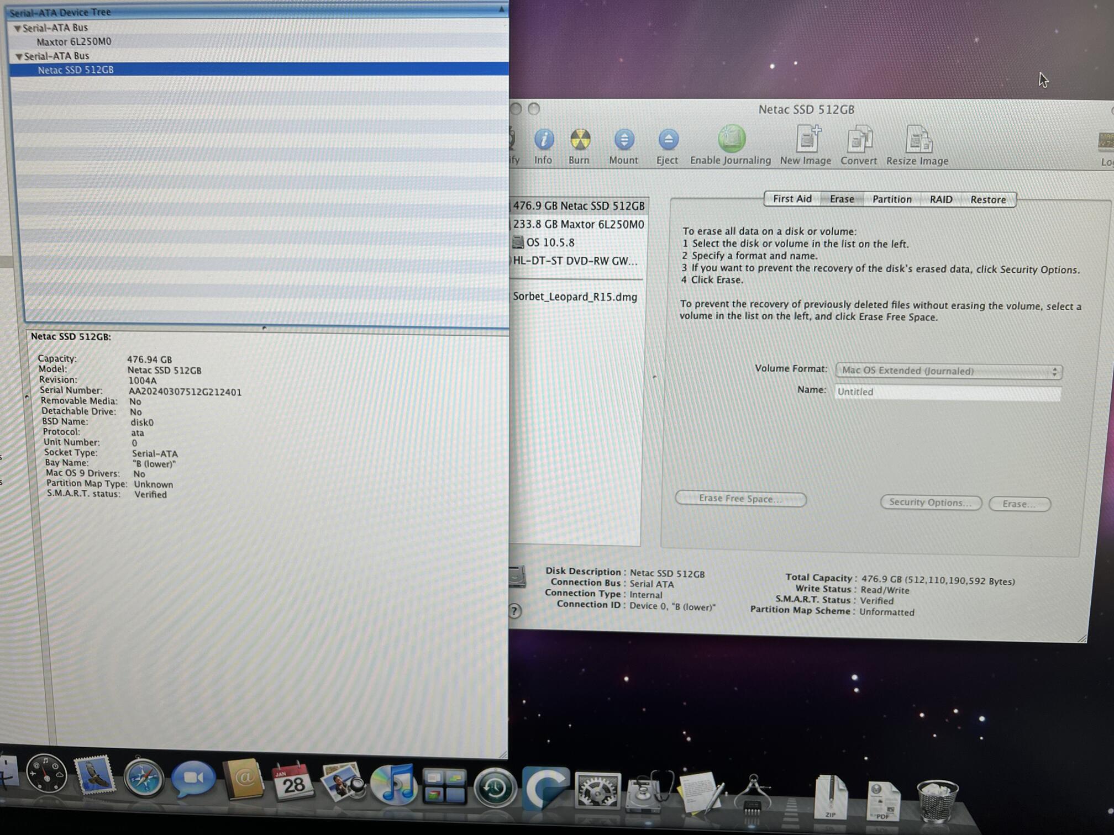The image size is (1114, 835).
Task: Click the Enable Journaling toolbar icon
Action: coord(731,139)
